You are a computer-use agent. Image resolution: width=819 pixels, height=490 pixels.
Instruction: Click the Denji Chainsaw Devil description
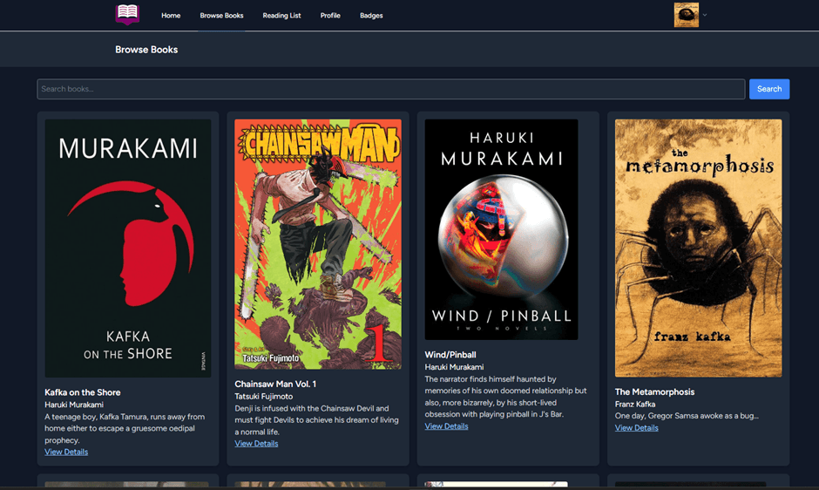pos(316,420)
